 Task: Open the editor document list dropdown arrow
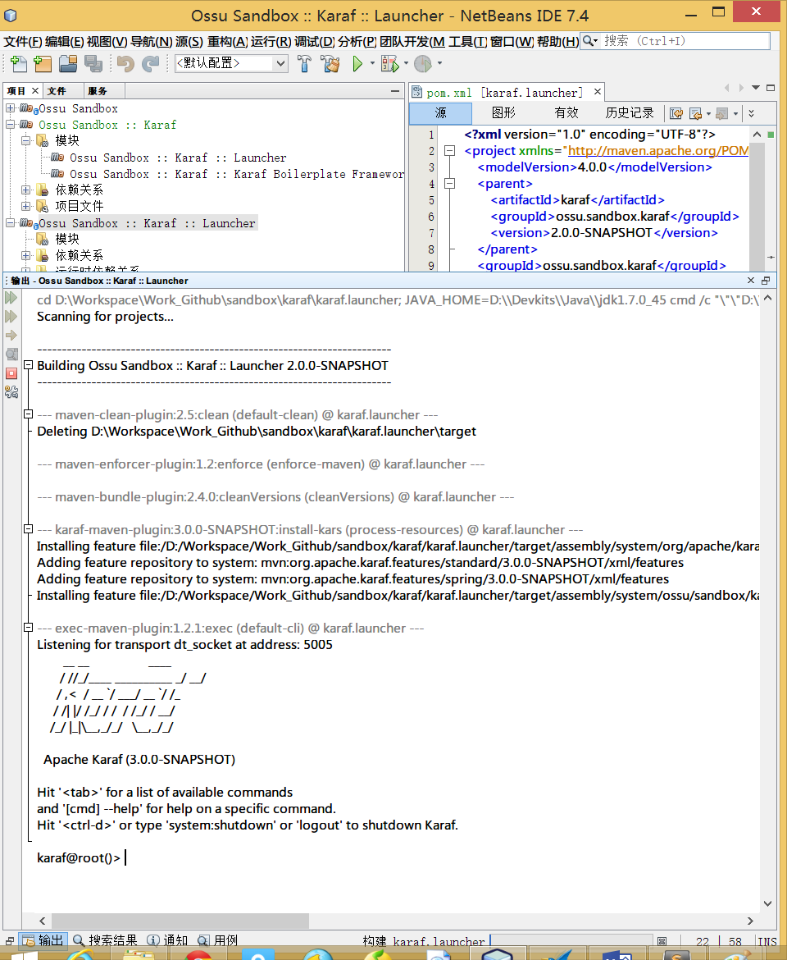[x=756, y=88]
